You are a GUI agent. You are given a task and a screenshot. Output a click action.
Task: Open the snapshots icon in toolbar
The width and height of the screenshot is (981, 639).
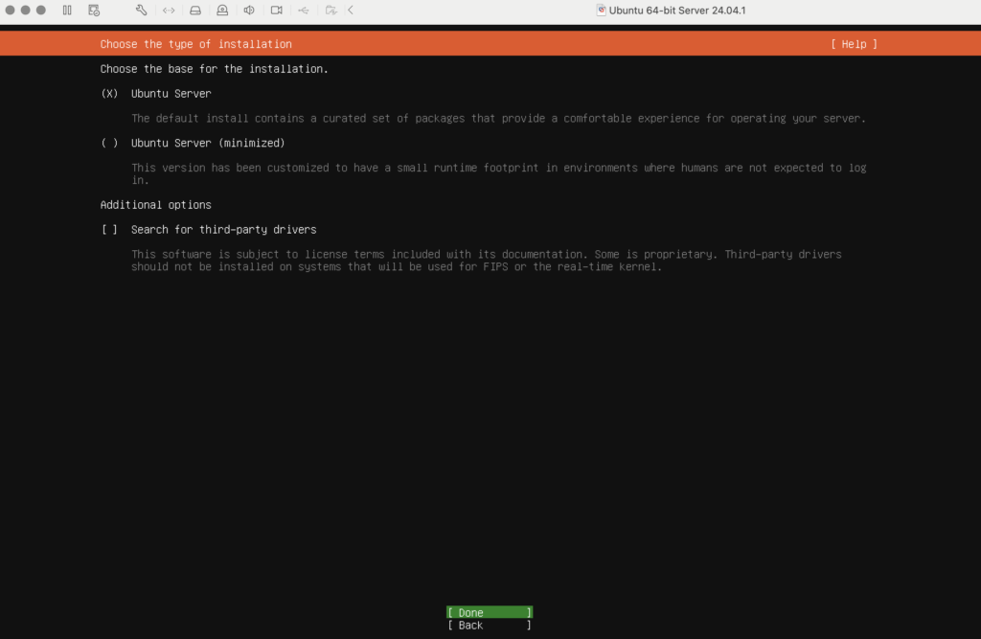[94, 11]
